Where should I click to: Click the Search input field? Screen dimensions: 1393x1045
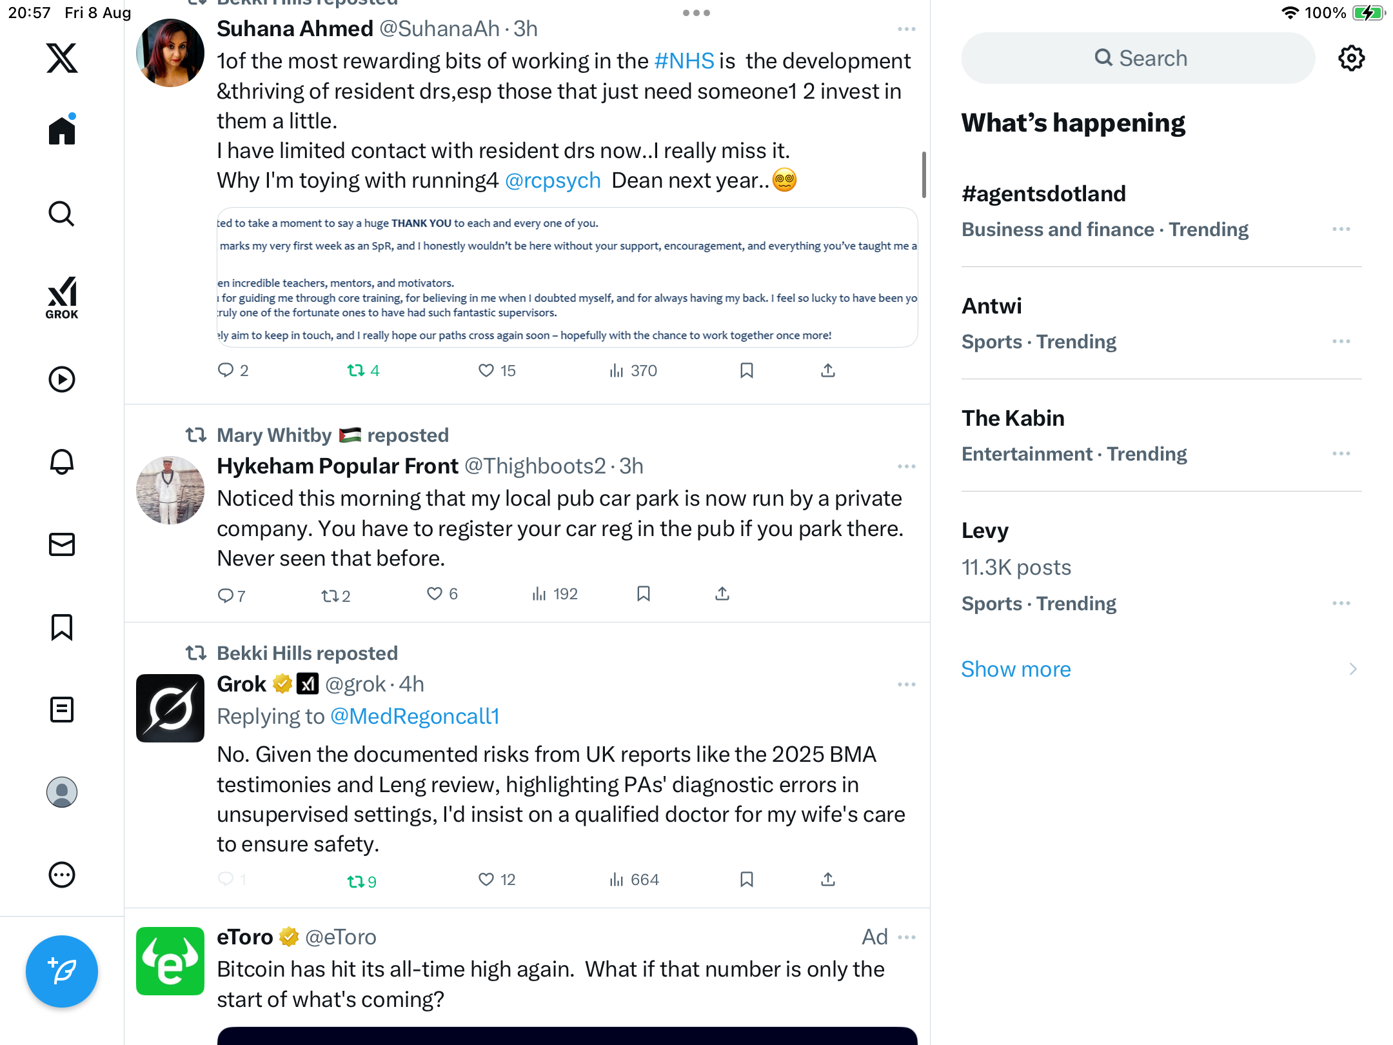(1138, 58)
